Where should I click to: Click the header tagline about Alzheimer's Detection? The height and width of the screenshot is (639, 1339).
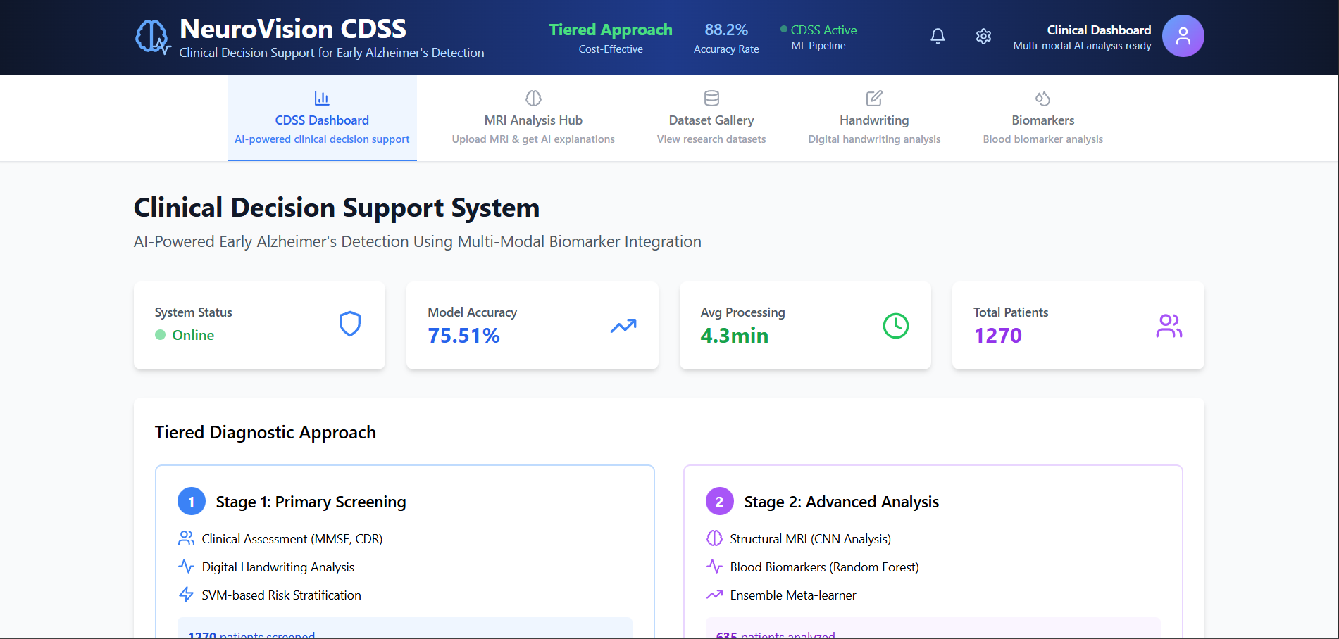click(332, 53)
